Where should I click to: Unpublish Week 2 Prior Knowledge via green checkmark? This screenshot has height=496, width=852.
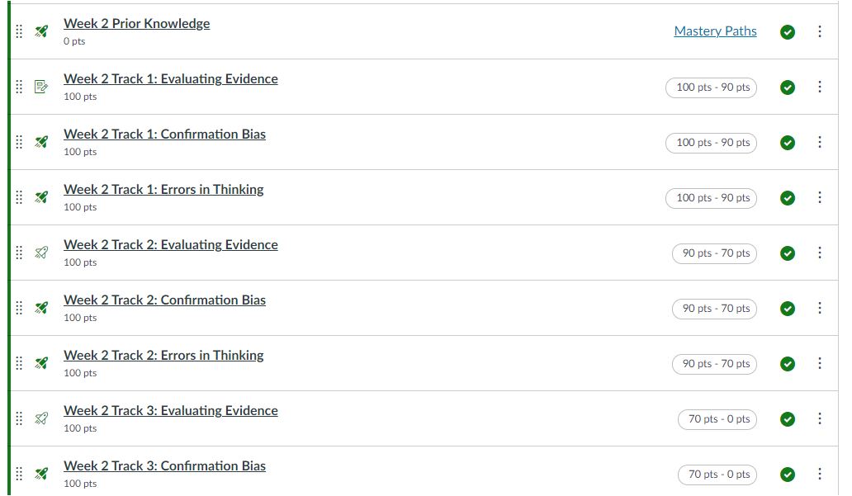point(787,31)
